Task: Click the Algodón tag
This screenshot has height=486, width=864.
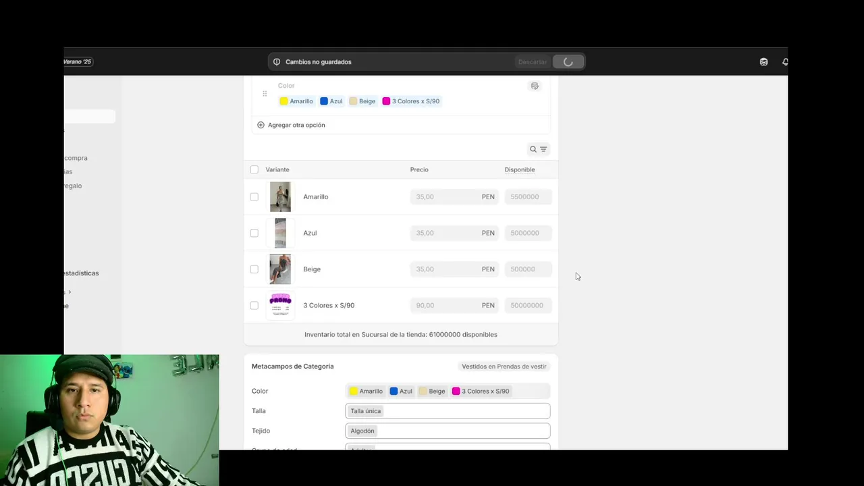Action: (362, 431)
